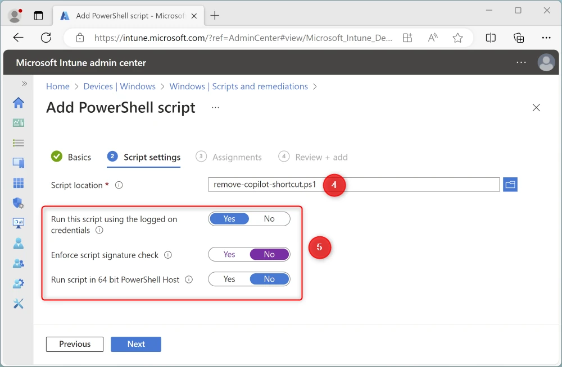Close the Add PowerShell script browser tab
This screenshot has height=367, width=562.
pos(194,16)
